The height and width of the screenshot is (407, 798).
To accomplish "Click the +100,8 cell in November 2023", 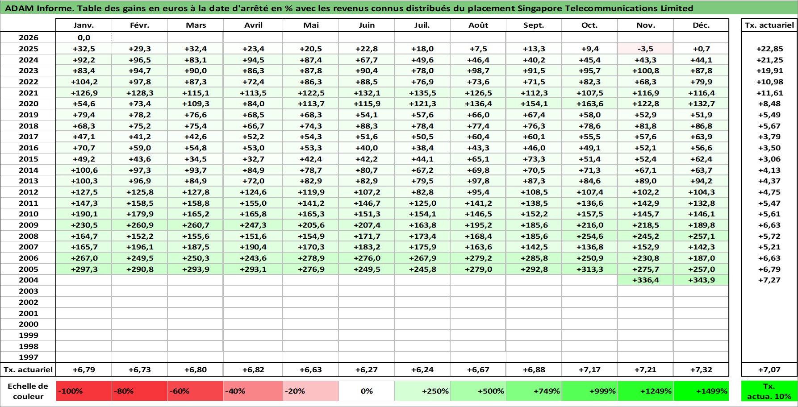I will [645, 71].
